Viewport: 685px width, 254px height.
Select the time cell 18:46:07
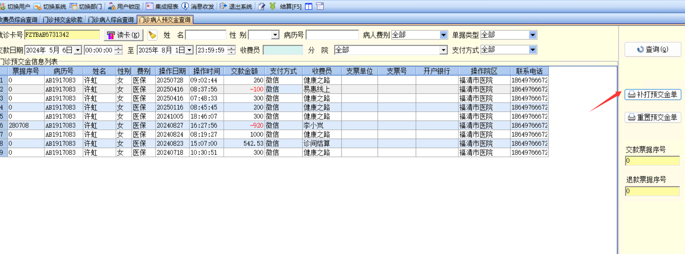[x=207, y=116]
